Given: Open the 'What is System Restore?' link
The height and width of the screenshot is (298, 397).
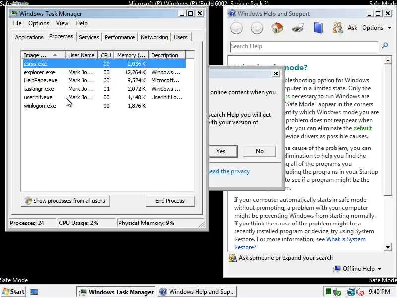Looking at the screenshot, I should (x=300, y=243).
